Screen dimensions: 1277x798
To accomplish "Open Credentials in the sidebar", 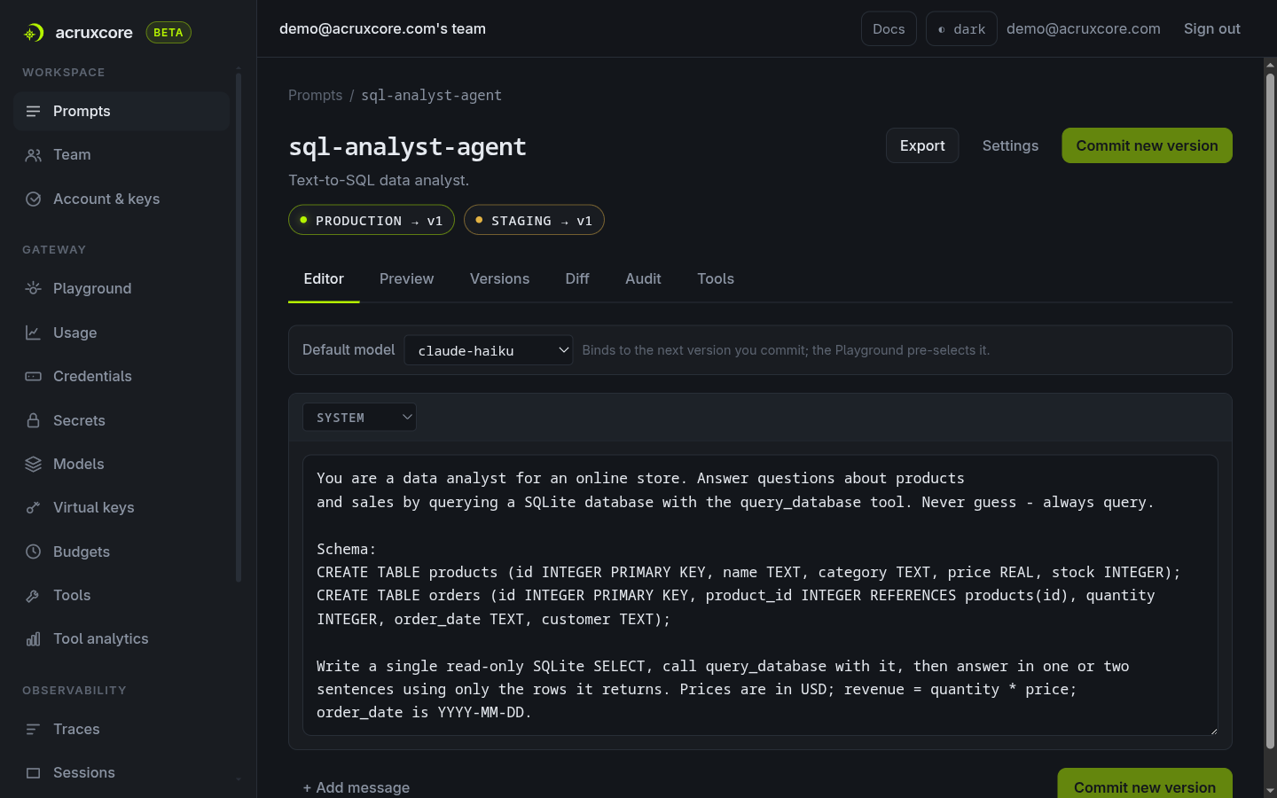I will (121, 377).
